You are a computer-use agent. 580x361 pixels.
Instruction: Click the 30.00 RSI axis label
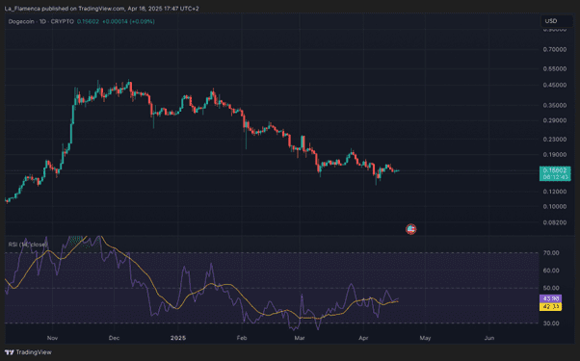click(x=551, y=323)
